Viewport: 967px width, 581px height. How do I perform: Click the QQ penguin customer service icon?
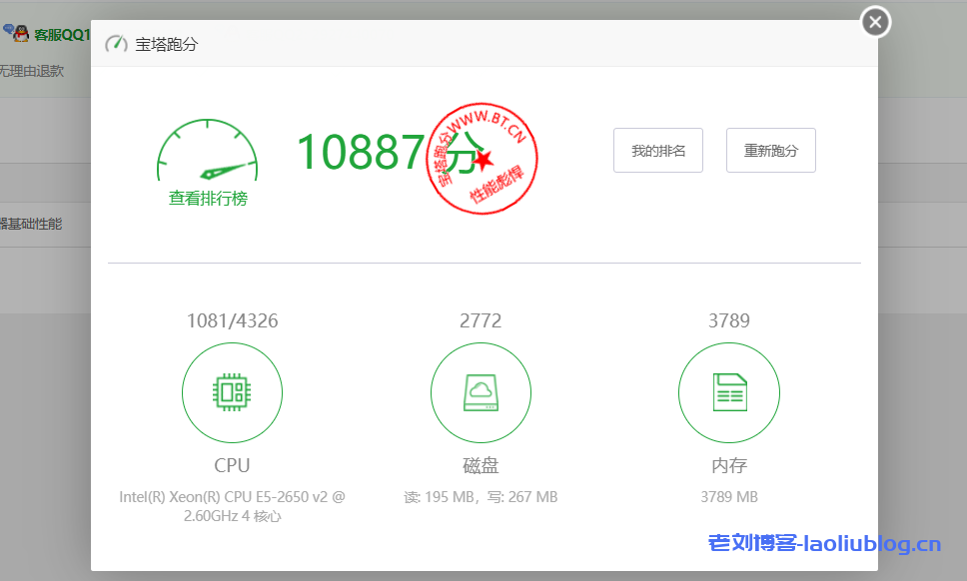point(21,33)
